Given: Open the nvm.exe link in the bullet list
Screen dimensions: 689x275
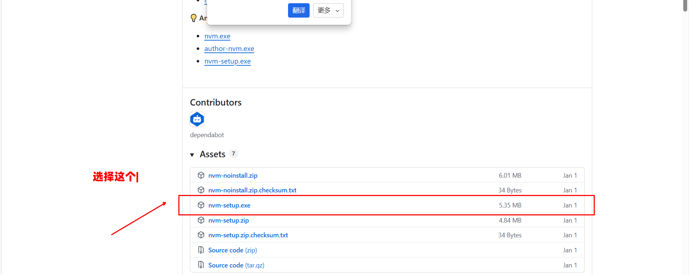Looking at the screenshot, I should [217, 36].
